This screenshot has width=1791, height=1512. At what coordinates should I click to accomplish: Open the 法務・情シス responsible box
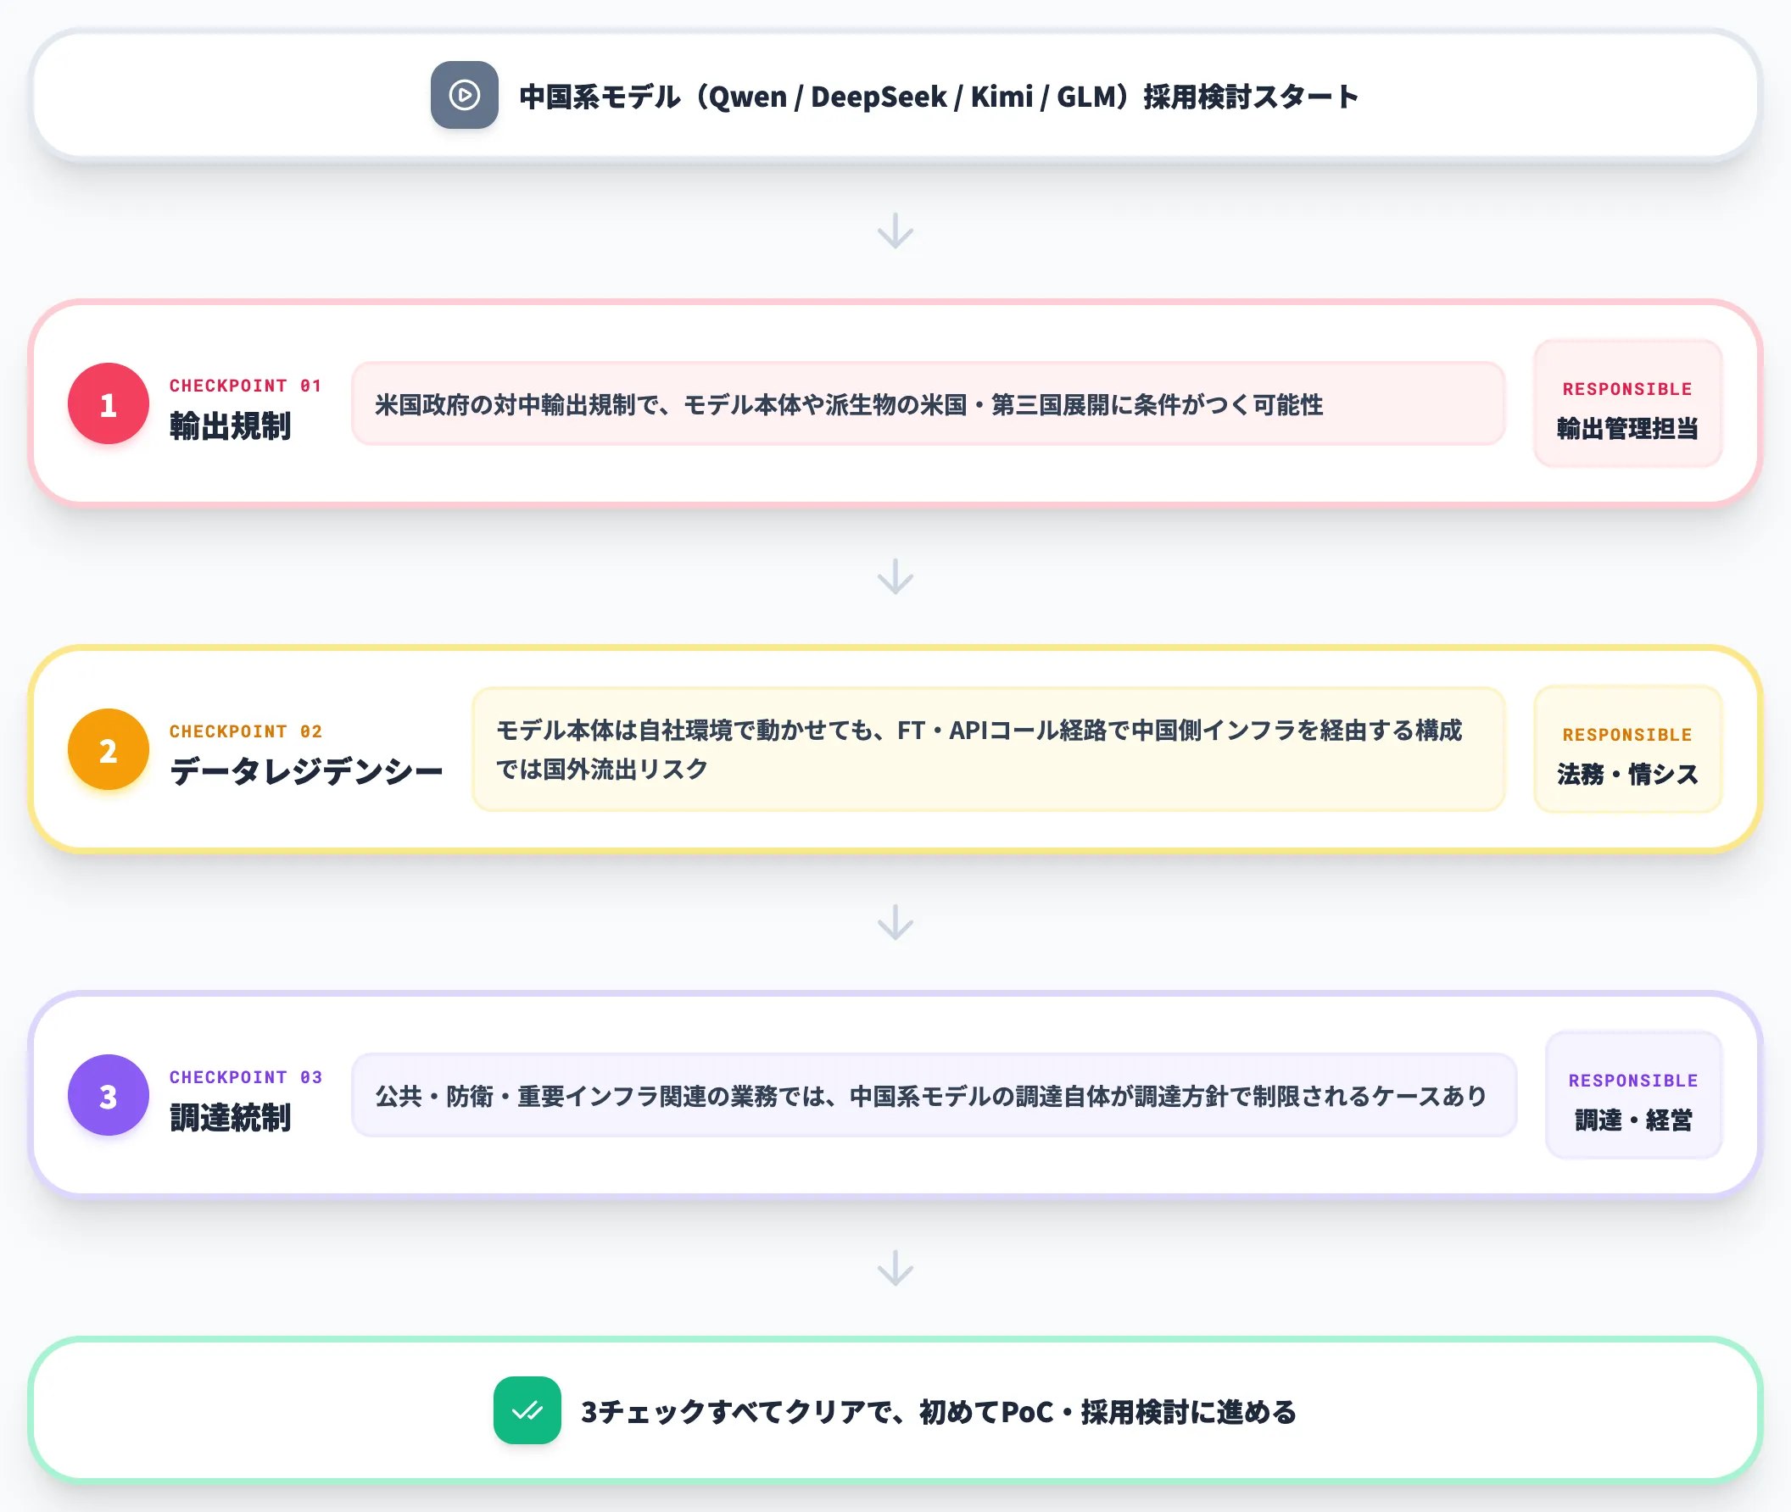click(x=1627, y=749)
